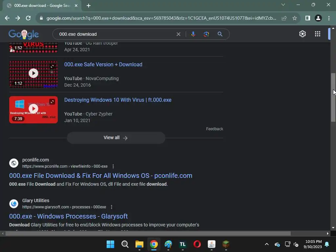
Task: Open TL app from taskbar
Action: pyautogui.click(x=182, y=244)
